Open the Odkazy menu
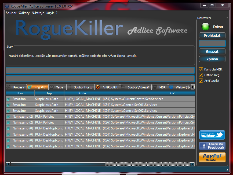 point(24,13)
